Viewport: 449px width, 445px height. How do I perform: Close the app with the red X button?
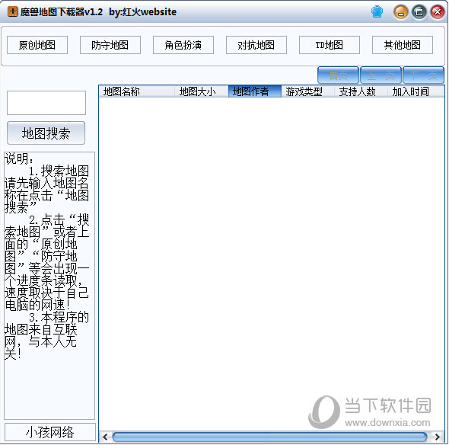click(438, 12)
